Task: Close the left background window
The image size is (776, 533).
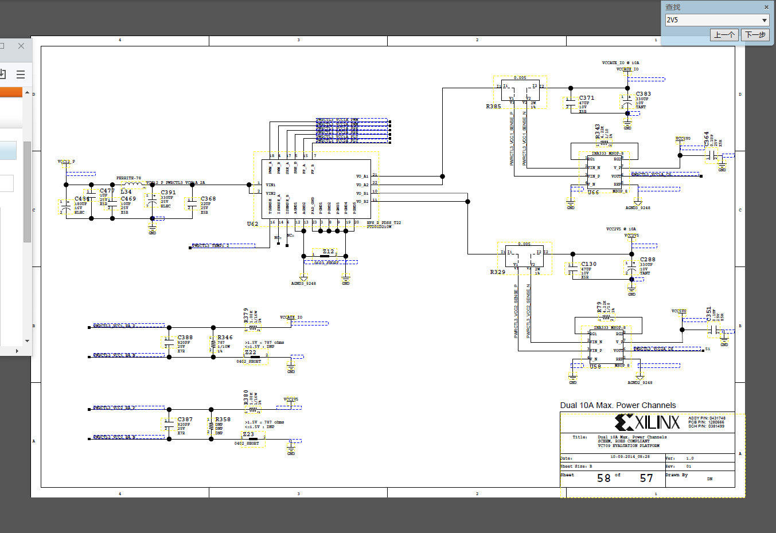Action: [21, 46]
